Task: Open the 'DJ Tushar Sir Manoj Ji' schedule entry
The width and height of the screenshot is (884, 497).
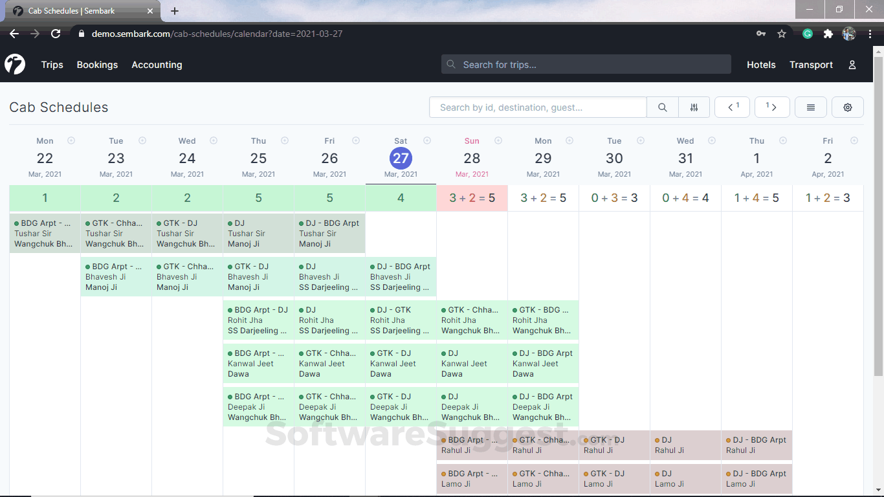Action: [x=258, y=233]
